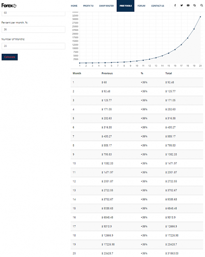Select the total cell $ 585.17 in month 7
This screenshot has width=205, height=257.
coord(170,137)
